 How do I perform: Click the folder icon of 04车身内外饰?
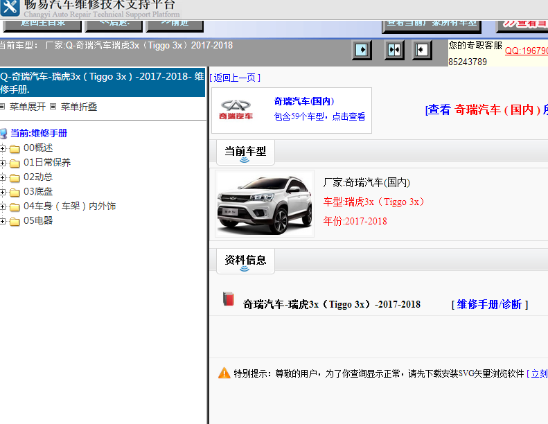[15, 207]
